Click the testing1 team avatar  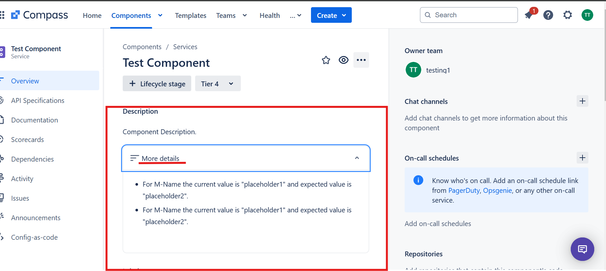pos(413,70)
